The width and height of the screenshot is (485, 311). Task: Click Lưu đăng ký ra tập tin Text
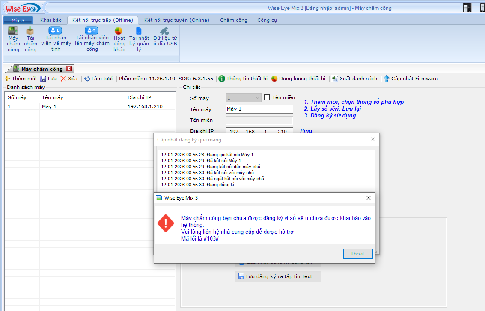(278, 276)
